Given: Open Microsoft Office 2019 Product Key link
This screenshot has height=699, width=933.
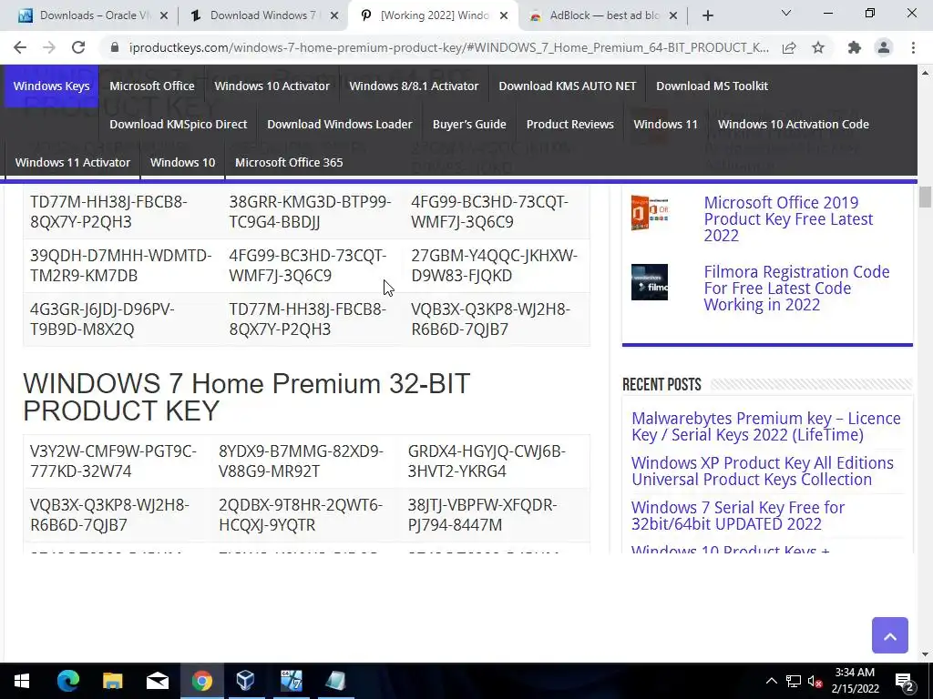Looking at the screenshot, I should [x=788, y=218].
